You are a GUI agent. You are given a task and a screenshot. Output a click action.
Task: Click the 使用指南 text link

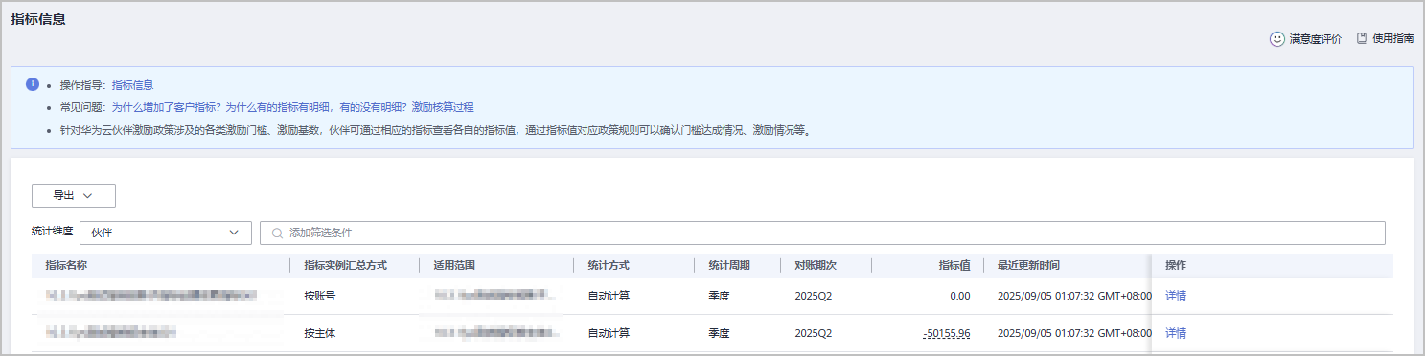[1393, 39]
